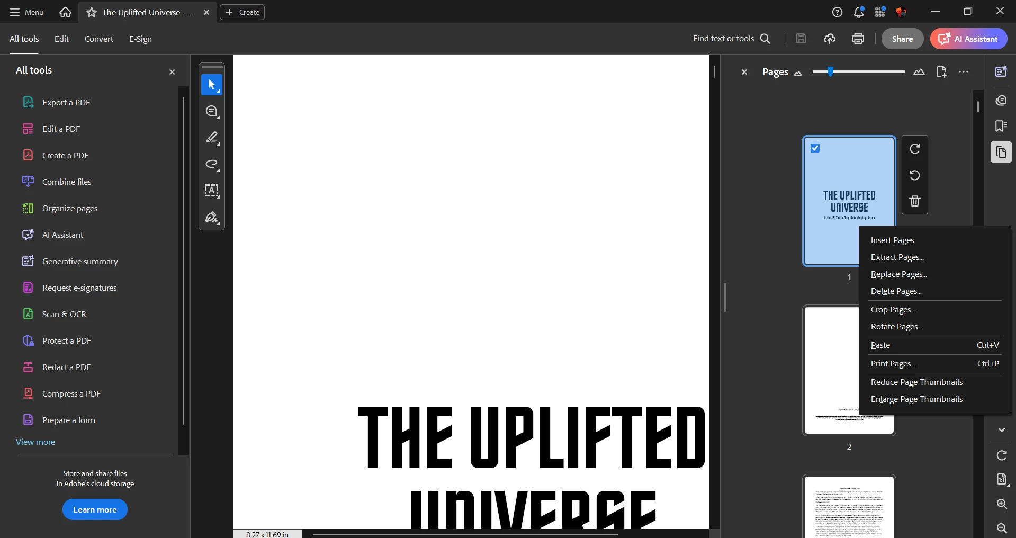
Task: Choose the Add comment tool
Action: click(x=212, y=111)
